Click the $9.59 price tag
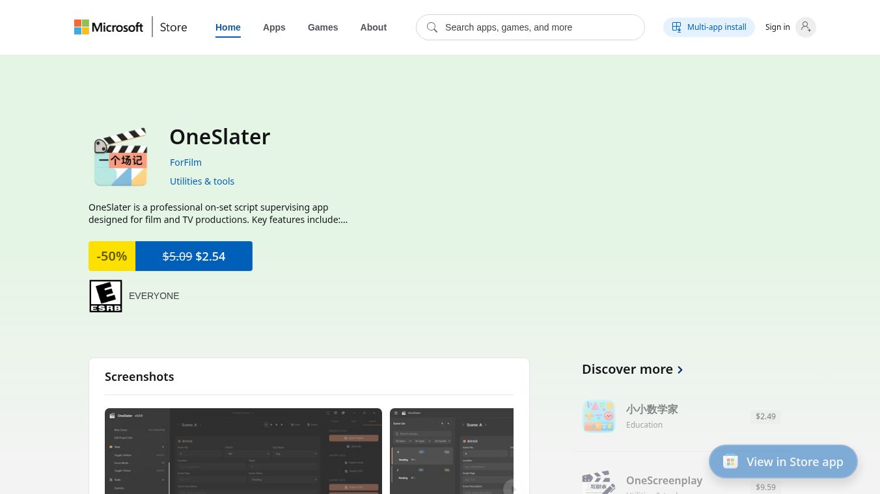880x494 pixels. (765, 487)
